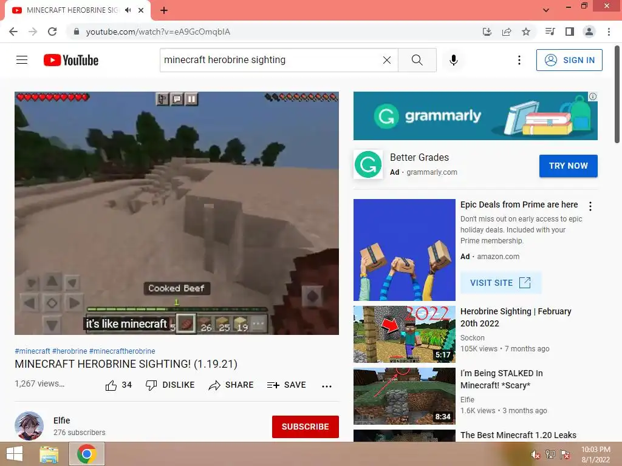This screenshot has width=622, height=466.
Task: Go forward in browser history
Action: (33, 32)
